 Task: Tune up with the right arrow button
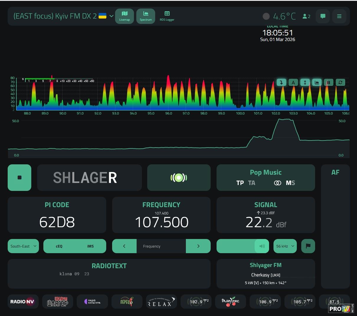198,246
